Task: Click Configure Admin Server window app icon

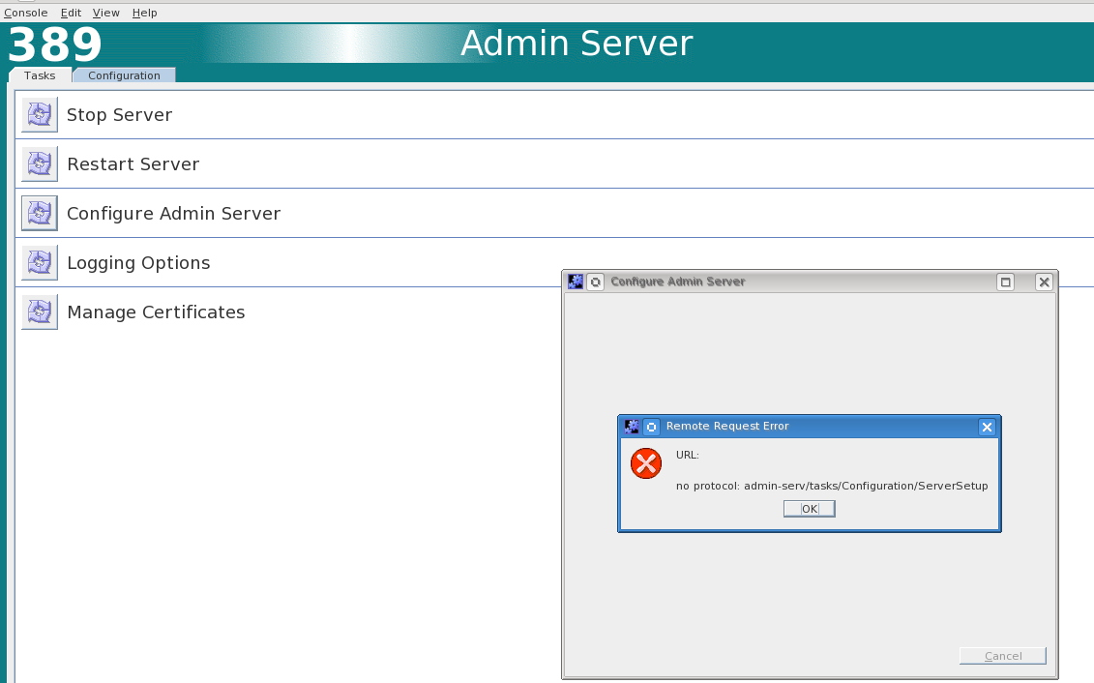Action: click(x=576, y=282)
